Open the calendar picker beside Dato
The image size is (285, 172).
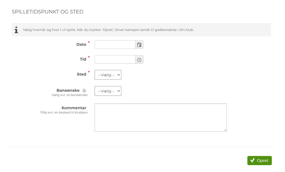coord(139,45)
